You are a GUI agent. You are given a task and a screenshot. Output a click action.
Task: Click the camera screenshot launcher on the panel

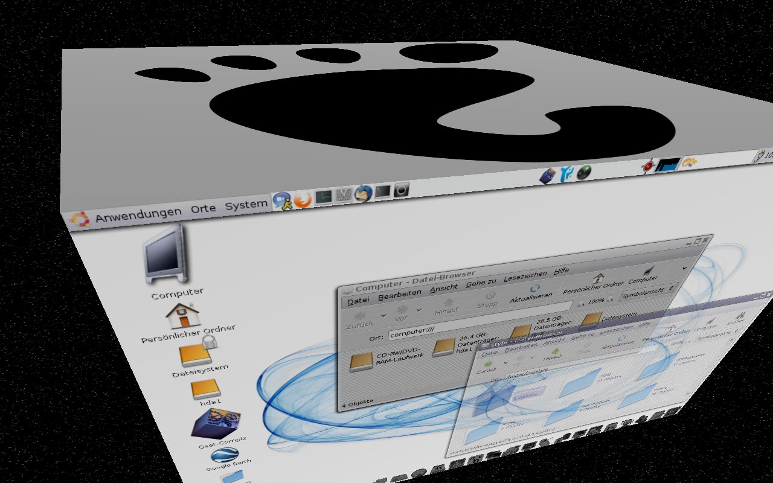402,190
